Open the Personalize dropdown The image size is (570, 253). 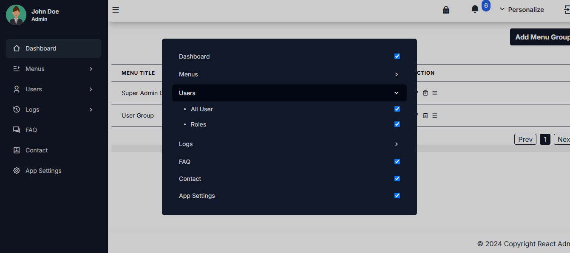coord(522,9)
